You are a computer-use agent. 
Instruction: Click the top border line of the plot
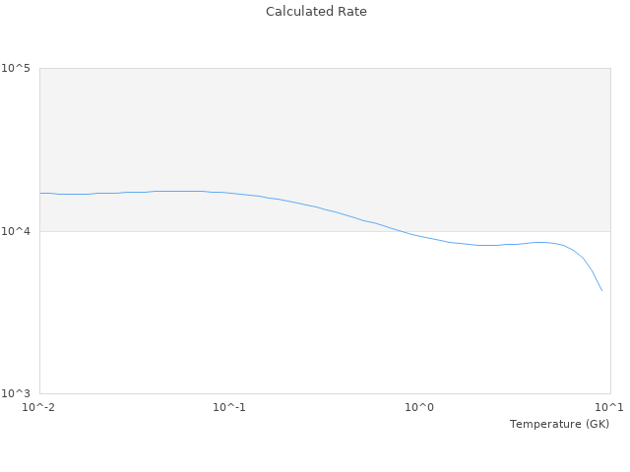tap(325, 68)
